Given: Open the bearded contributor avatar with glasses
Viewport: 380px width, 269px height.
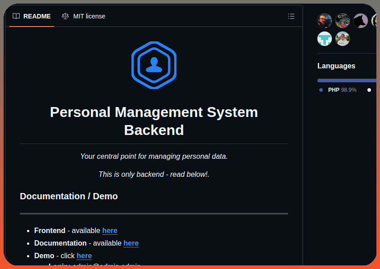Looking at the screenshot, I should tap(325, 21).
